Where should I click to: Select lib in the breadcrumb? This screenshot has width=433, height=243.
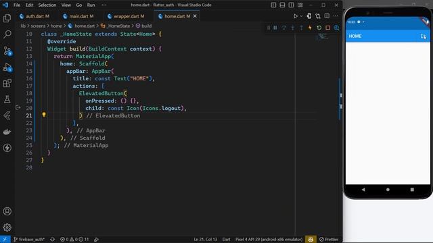23,26
